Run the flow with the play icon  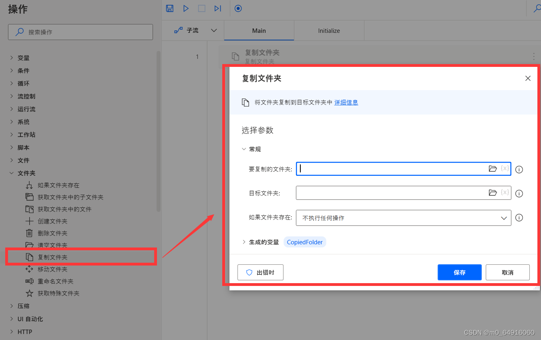pos(185,8)
